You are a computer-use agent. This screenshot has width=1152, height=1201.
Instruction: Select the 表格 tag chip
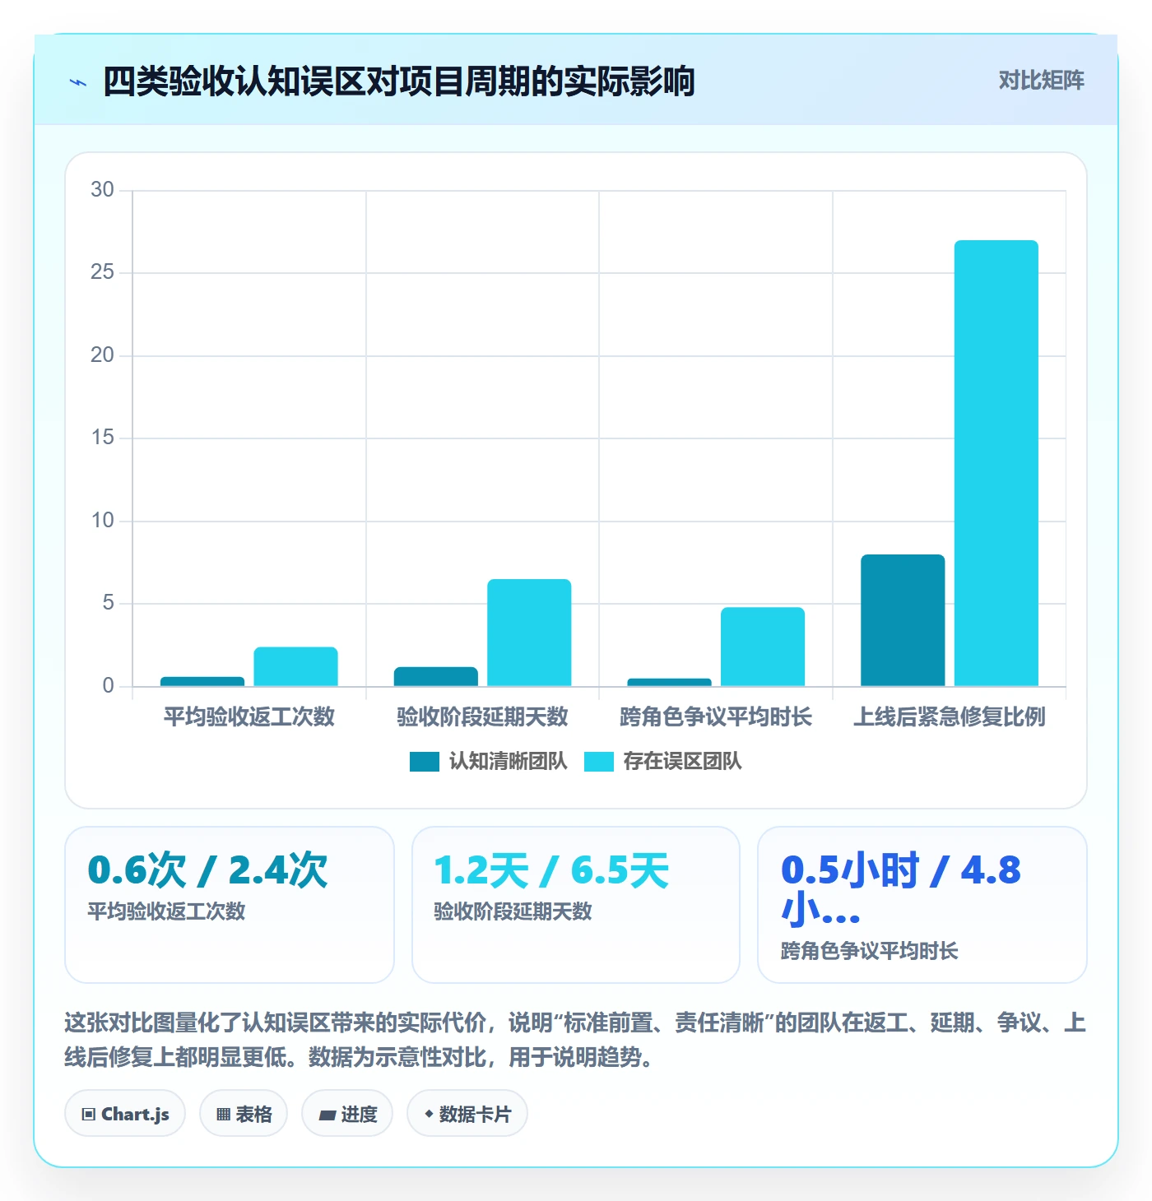(x=244, y=1114)
